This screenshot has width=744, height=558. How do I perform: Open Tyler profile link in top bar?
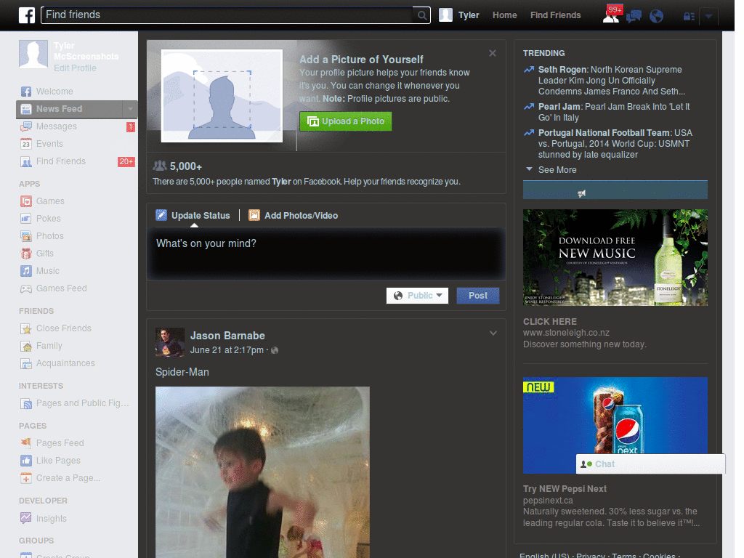click(469, 15)
